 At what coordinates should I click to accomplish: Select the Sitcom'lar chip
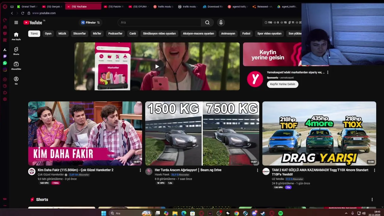[x=79, y=34]
